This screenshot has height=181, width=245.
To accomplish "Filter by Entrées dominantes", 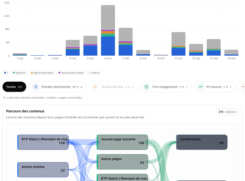I will (57, 87).
